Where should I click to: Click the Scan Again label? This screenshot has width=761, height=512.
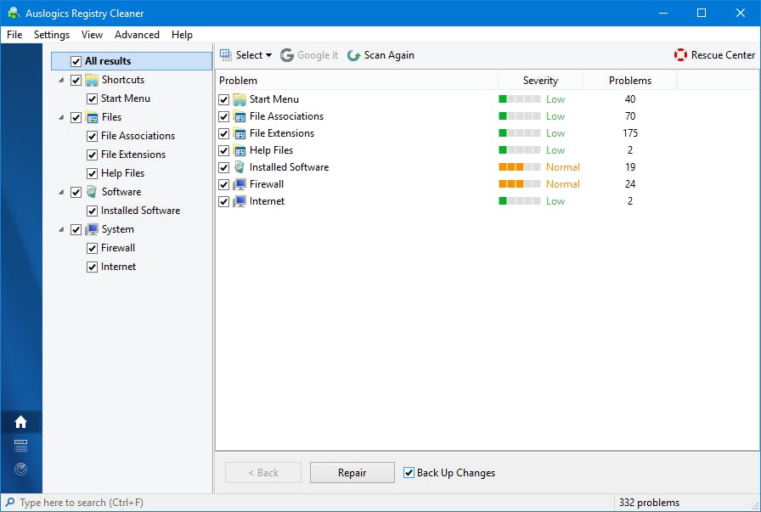(x=389, y=55)
